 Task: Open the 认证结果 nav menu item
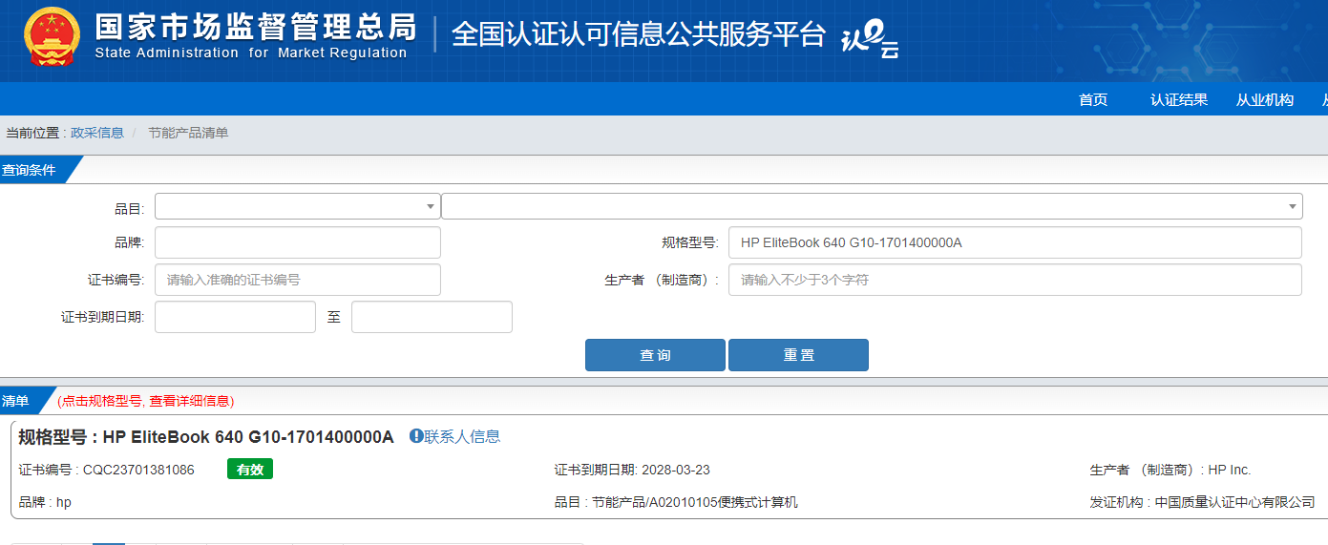pos(1179,99)
